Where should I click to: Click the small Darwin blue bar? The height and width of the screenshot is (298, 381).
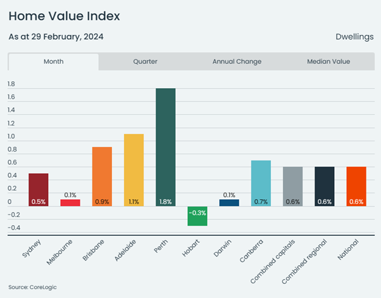tap(229, 202)
